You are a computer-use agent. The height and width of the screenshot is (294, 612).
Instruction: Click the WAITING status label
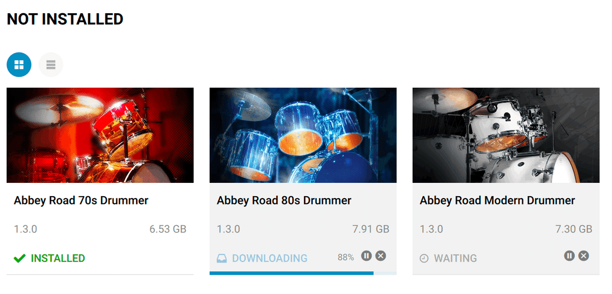coord(455,258)
